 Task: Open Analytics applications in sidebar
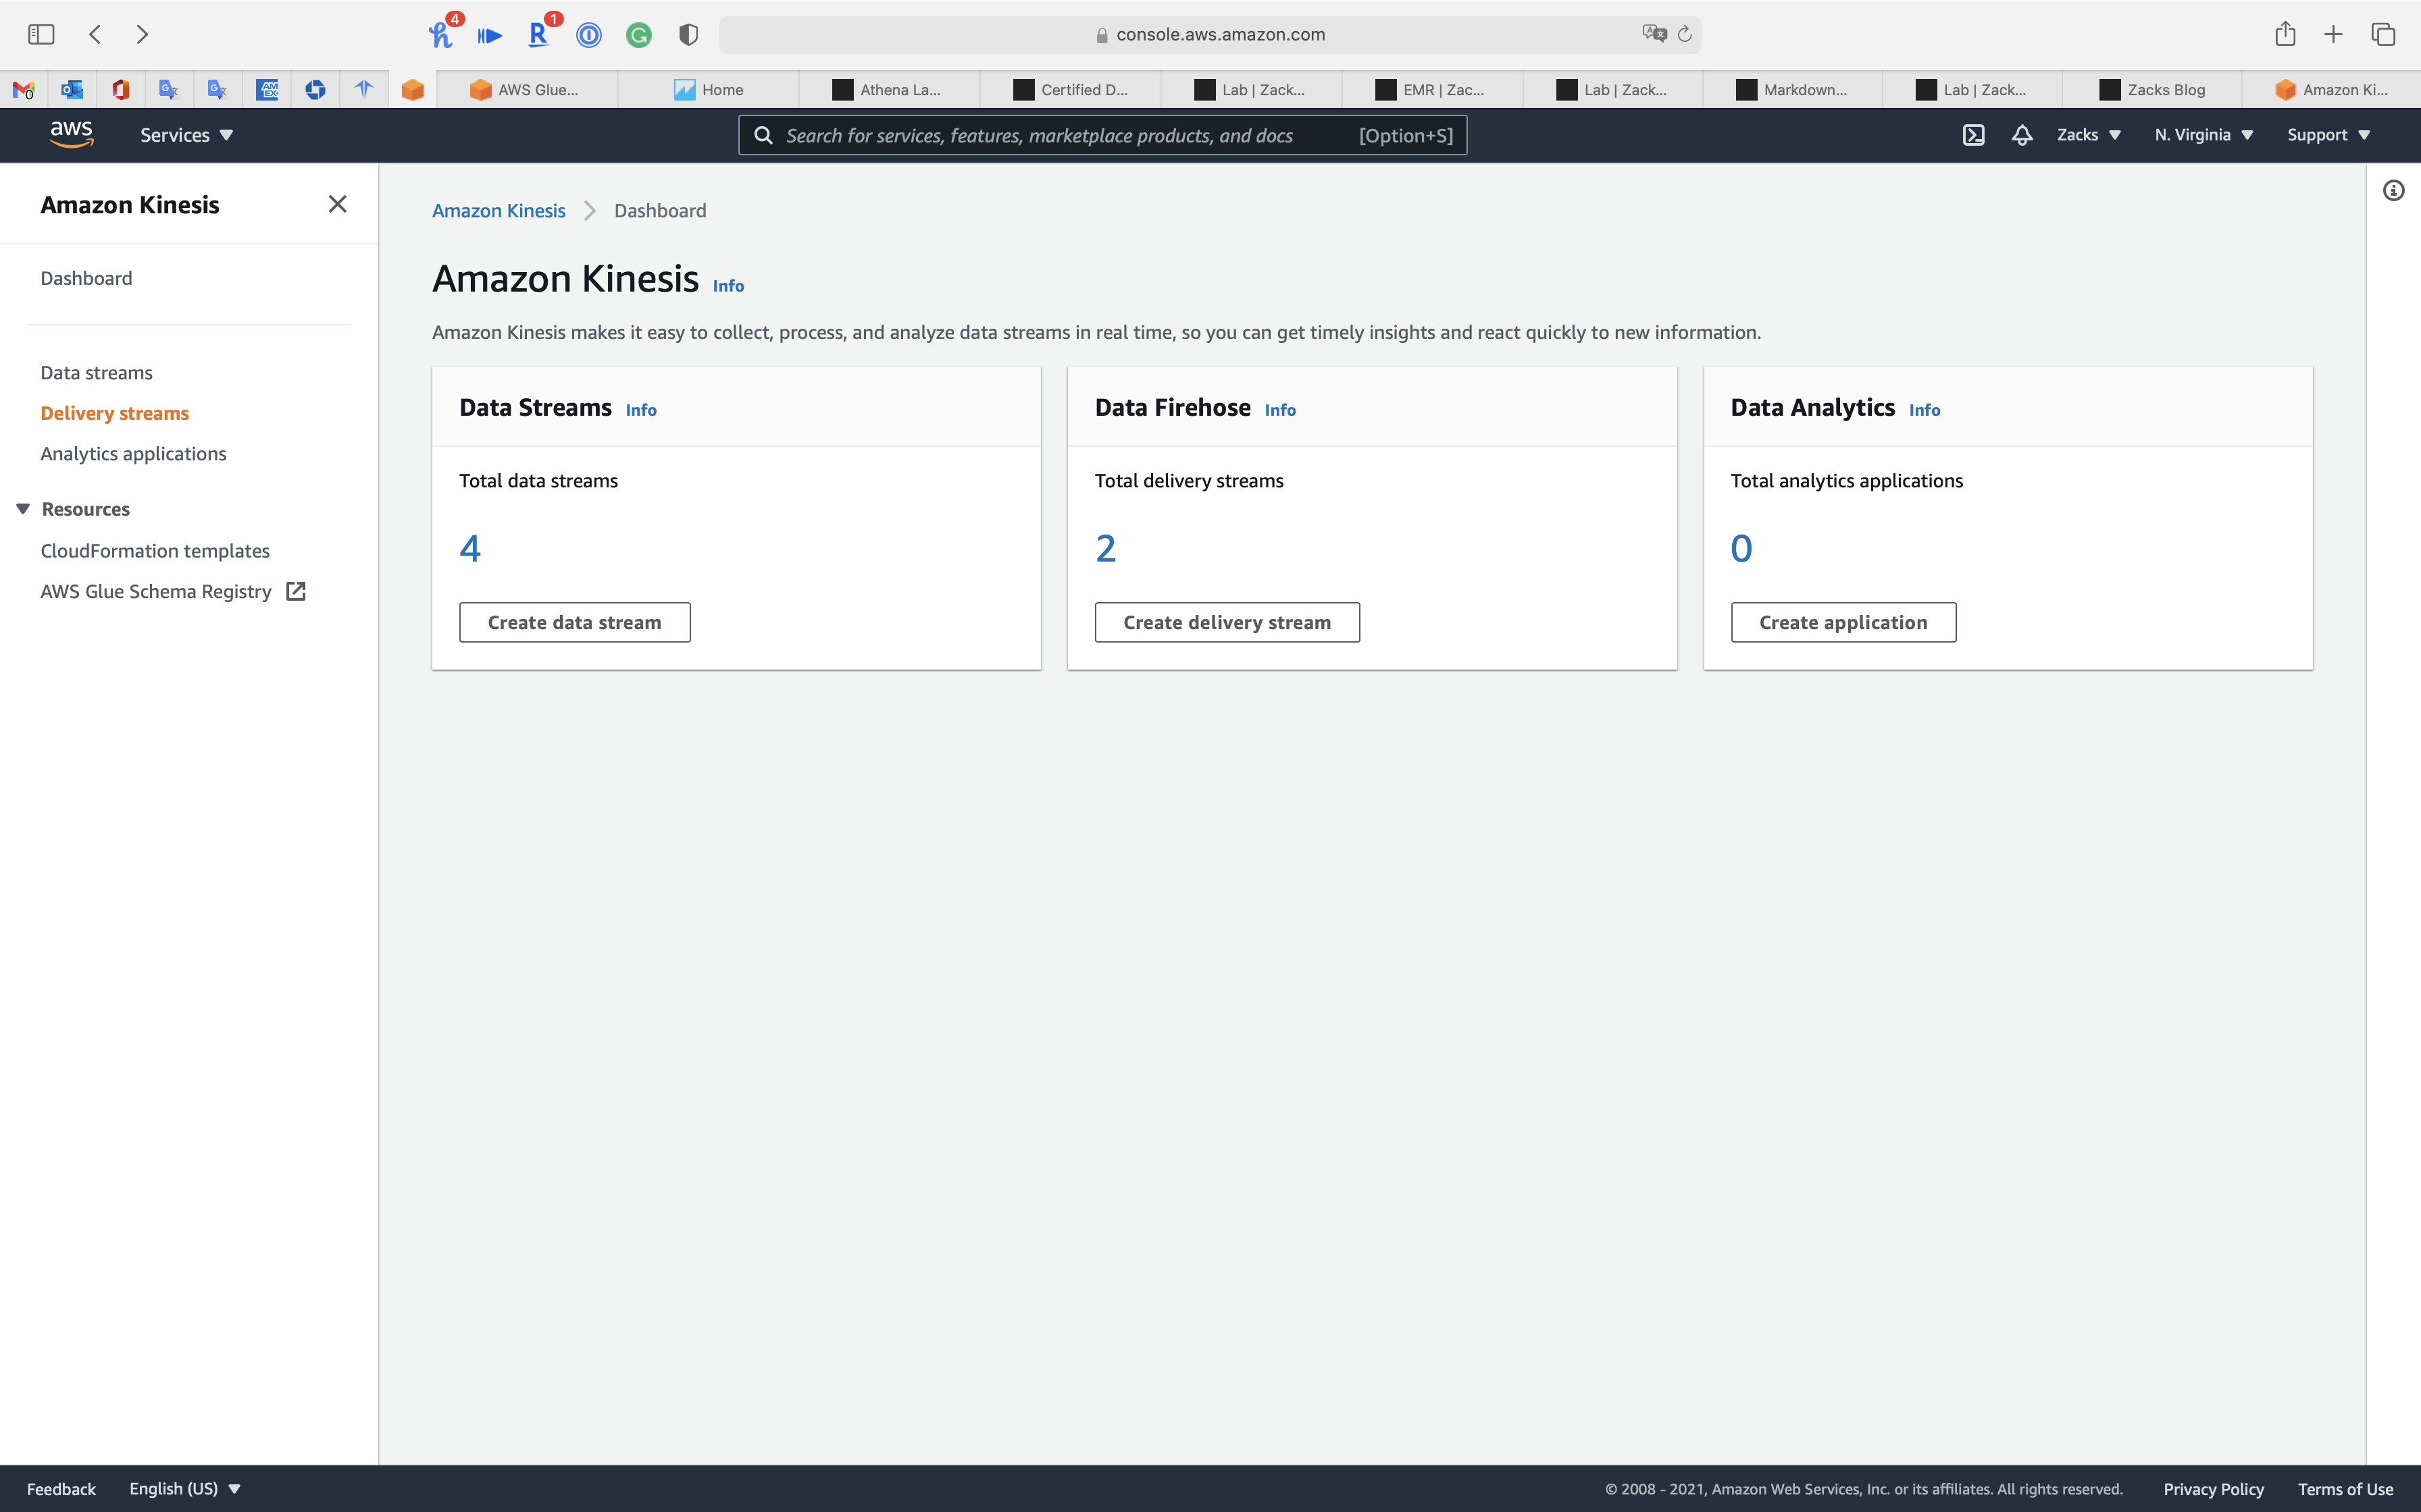click(133, 454)
